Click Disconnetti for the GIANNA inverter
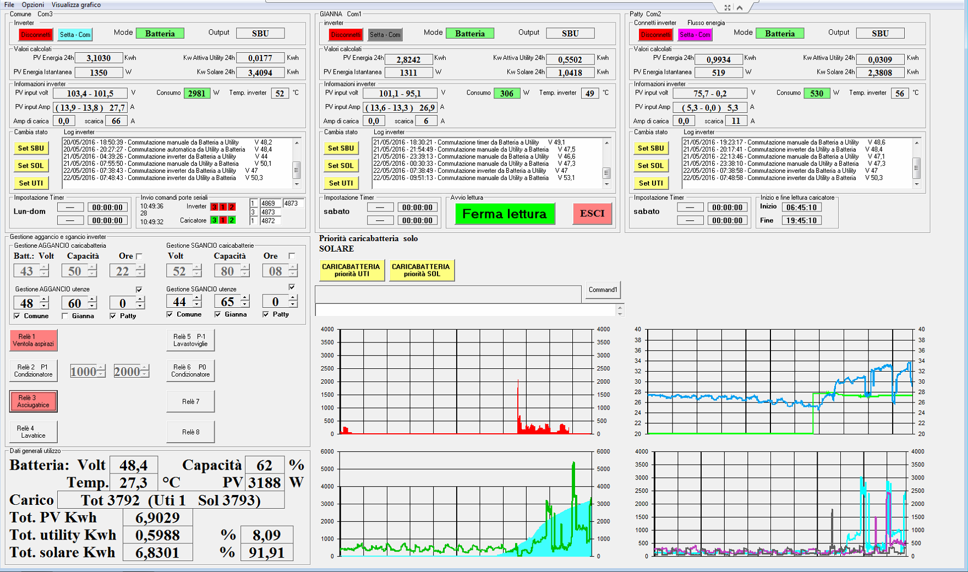This screenshot has height=572, width=968. [346, 35]
